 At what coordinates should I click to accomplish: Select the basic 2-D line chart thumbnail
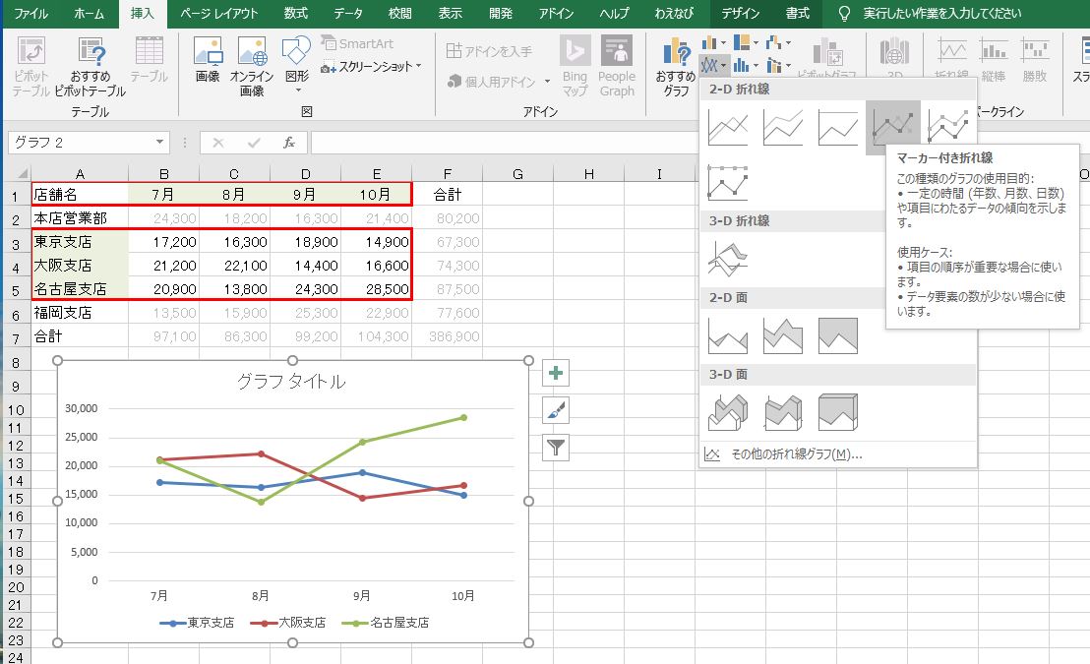728,127
